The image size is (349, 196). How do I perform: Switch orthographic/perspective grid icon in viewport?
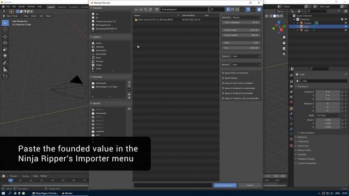tap(284, 54)
